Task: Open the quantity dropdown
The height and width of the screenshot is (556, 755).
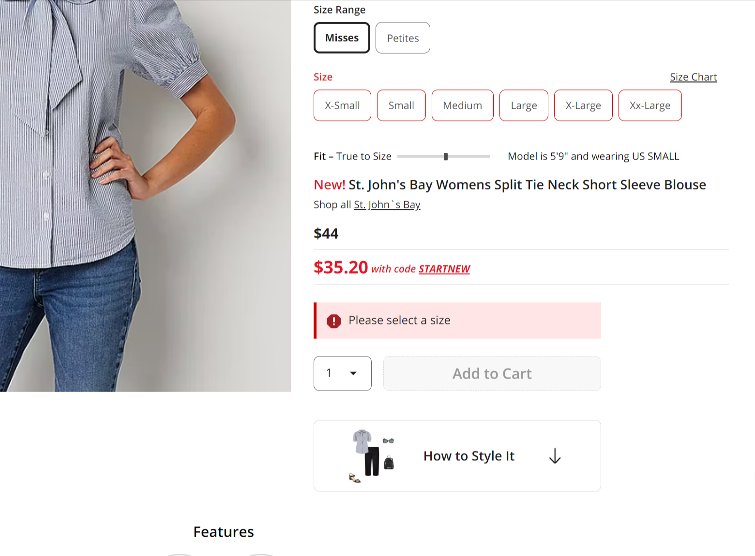Action: 343,373
